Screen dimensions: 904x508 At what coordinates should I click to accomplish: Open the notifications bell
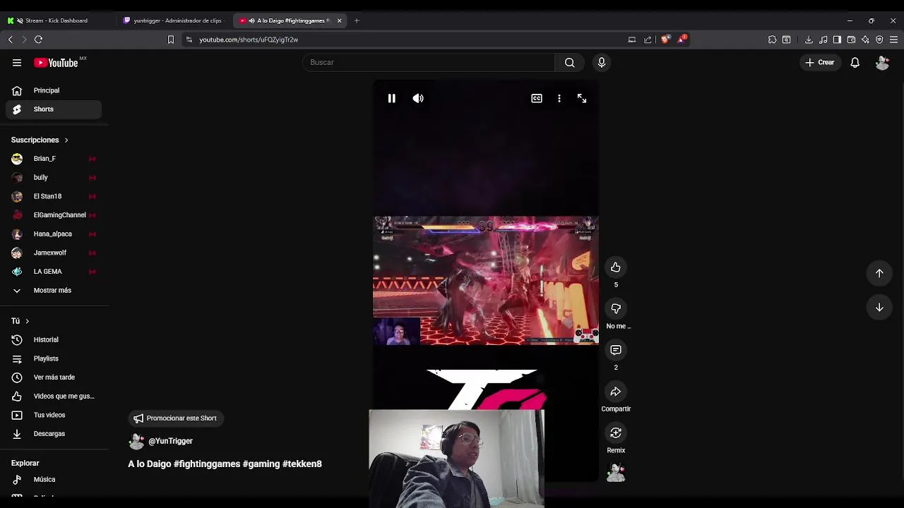855,63
